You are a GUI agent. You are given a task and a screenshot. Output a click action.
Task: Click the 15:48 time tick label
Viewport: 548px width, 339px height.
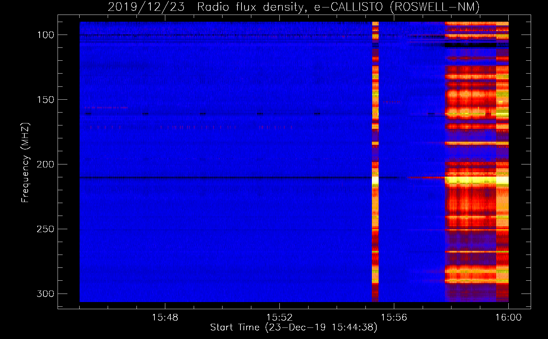point(165,318)
